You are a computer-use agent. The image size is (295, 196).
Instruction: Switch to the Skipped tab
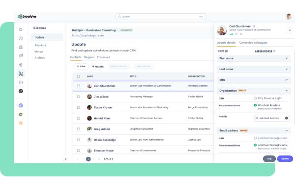[89, 57]
